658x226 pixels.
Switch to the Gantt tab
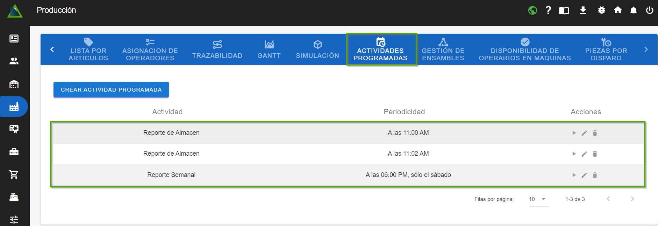click(x=269, y=49)
